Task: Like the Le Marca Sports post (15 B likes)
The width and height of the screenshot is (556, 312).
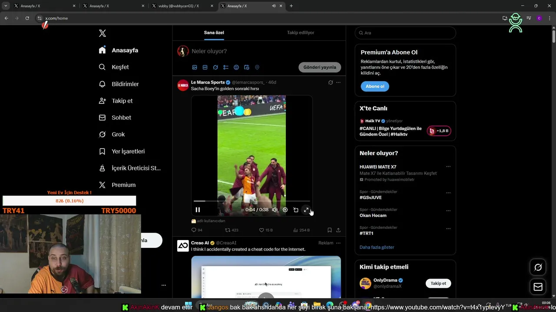Action: 266,230
